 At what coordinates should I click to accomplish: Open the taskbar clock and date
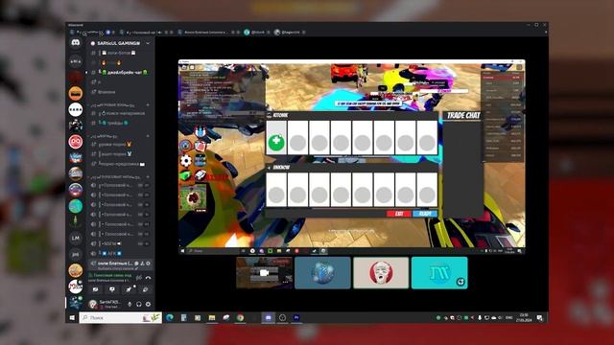pyautogui.click(x=524, y=317)
